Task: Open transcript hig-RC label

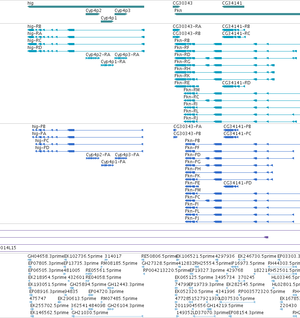Action: click(35, 41)
